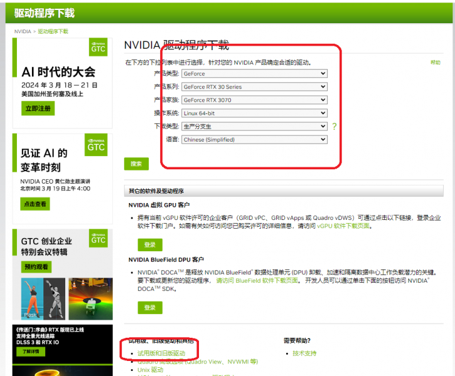Image resolution: width=455 pixels, height=376 pixels.
Task: Click the 立即注册 button
Action: pyautogui.click(x=38, y=108)
